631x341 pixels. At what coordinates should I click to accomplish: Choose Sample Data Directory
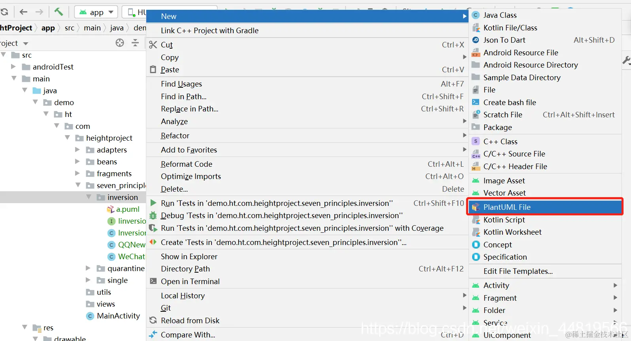pyautogui.click(x=545, y=77)
